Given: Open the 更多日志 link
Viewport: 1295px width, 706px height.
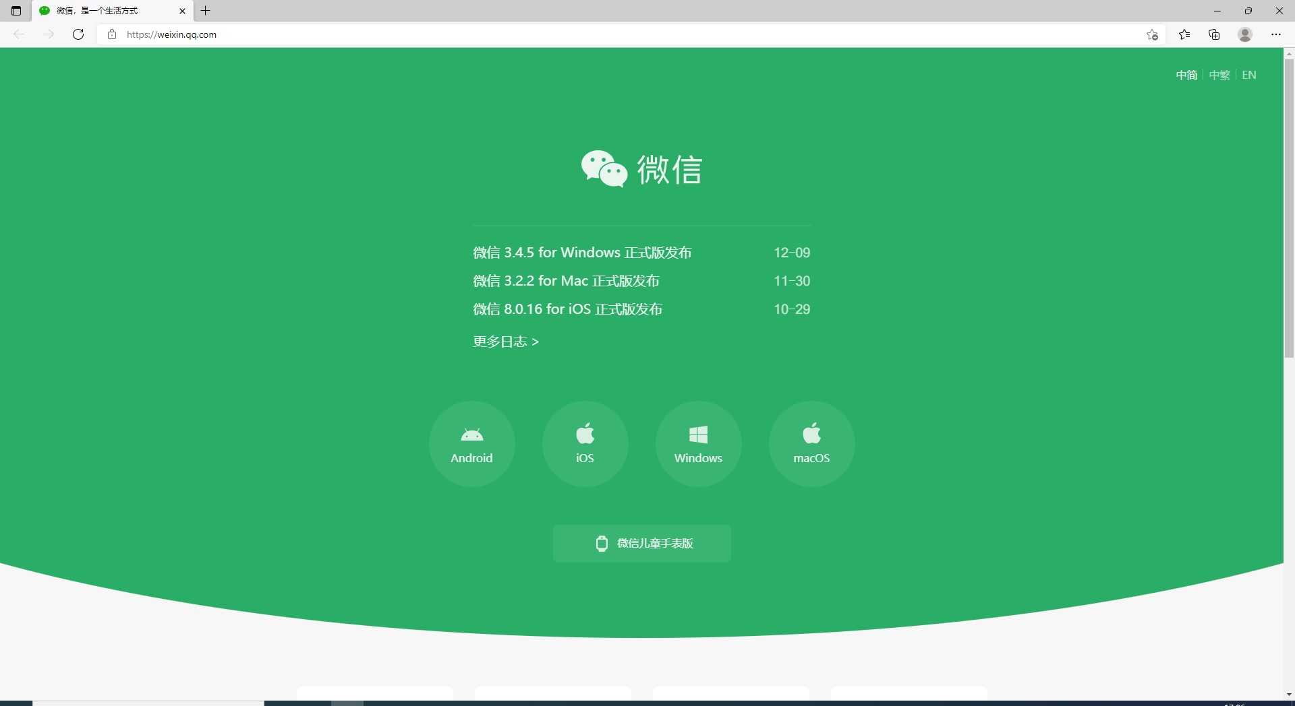Looking at the screenshot, I should pyautogui.click(x=506, y=342).
